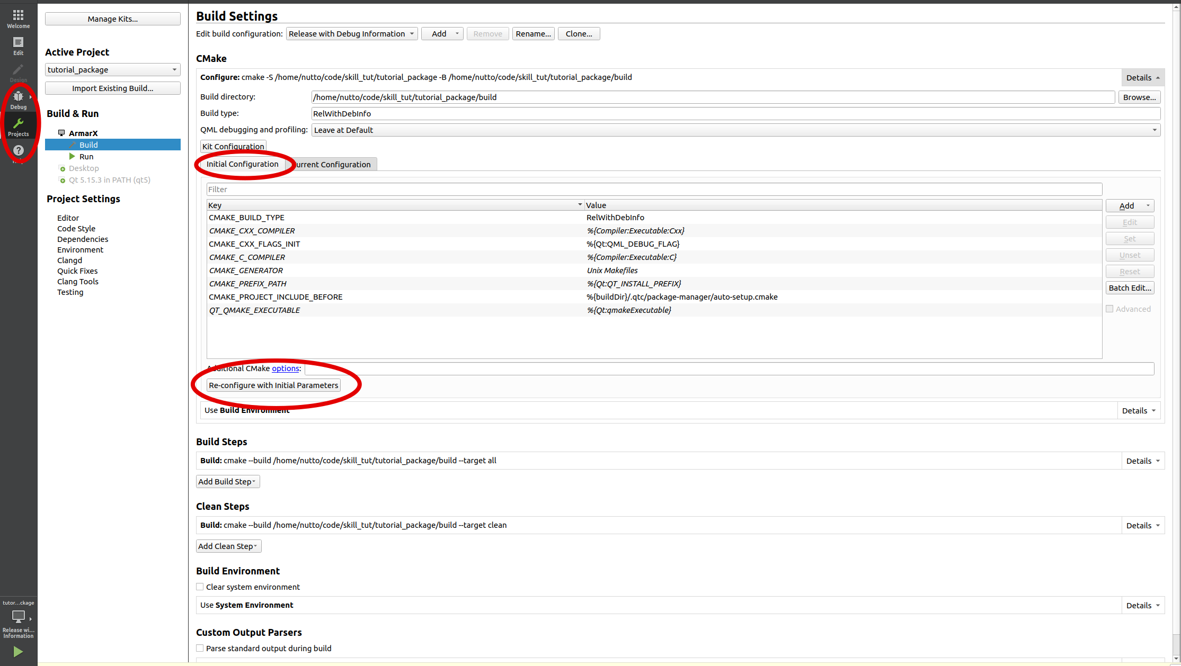Select the Projects mode icon
The height and width of the screenshot is (666, 1181).
coord(18,125)
